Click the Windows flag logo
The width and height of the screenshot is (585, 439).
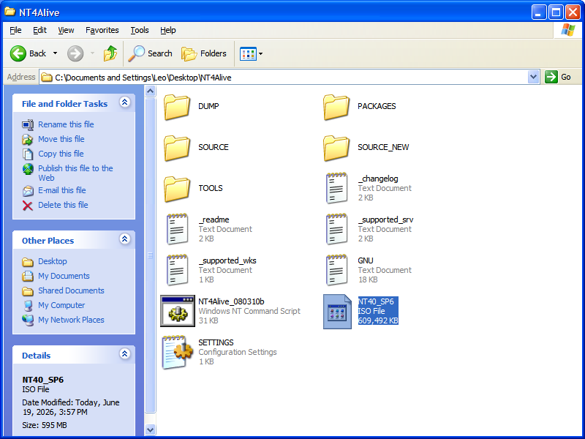point(568,30)
